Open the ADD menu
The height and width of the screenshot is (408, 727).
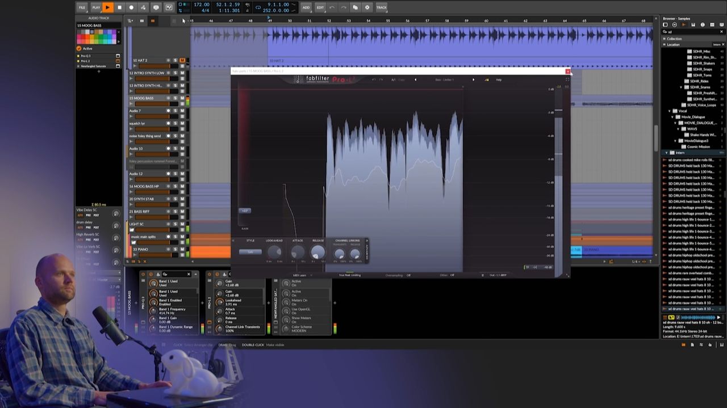point(306,7)
